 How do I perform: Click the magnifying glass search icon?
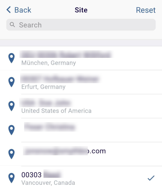tap(12, 25)
